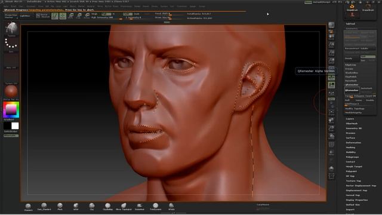The width and height of the screenshot is (382, 215).
Task: Expand the Morph Target section
Action: (x=354, y=167)
